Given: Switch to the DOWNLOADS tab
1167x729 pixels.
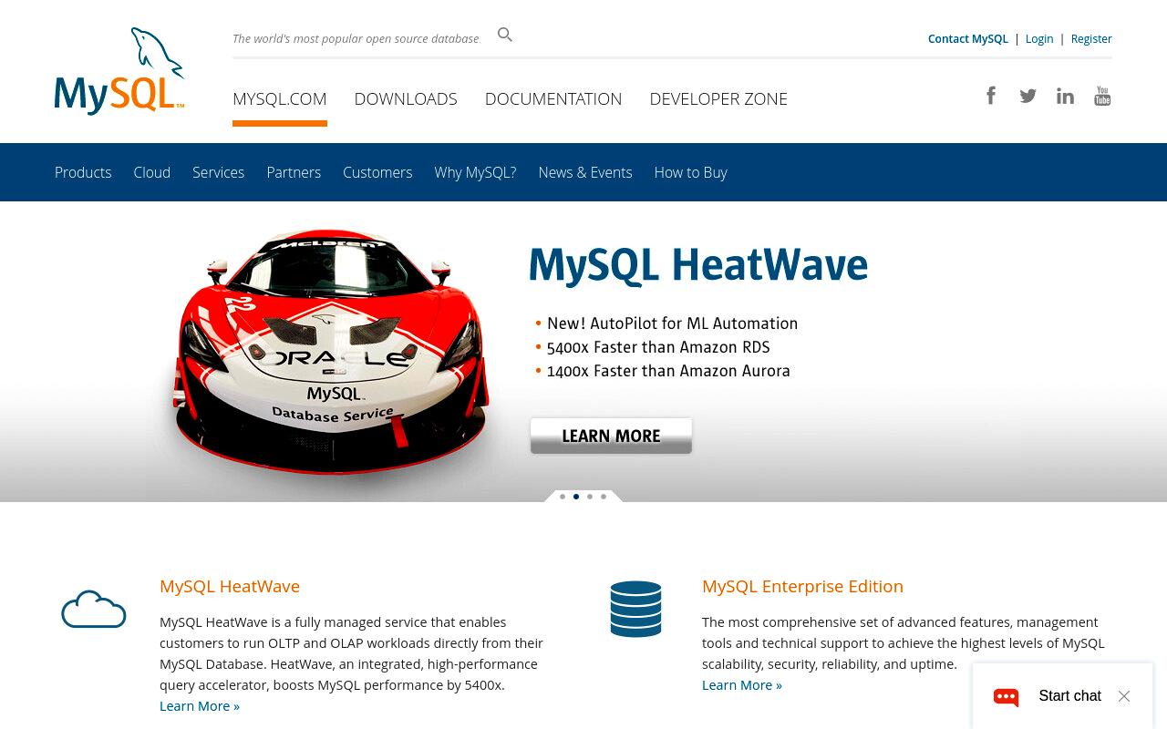Looking at the screenshot, I should pos(406,98).
